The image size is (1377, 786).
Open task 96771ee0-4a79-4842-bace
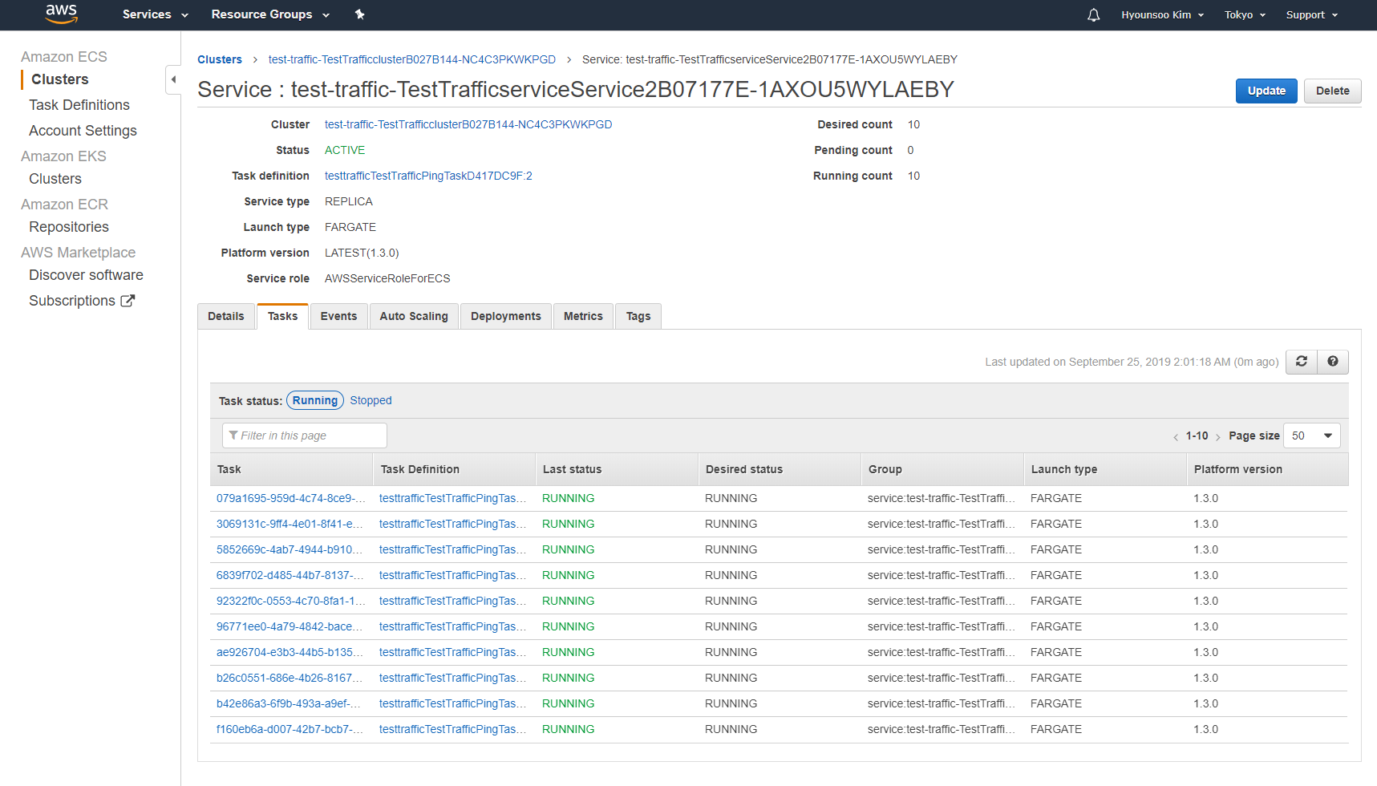[x=290, y=626]
